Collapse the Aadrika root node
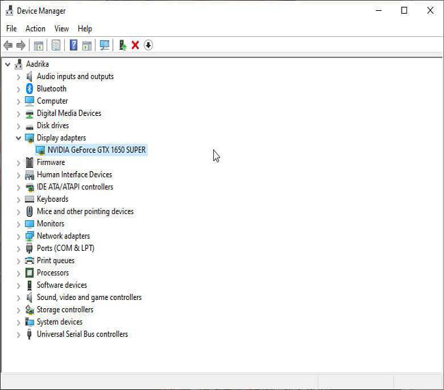444x390 pixels. 8,64
